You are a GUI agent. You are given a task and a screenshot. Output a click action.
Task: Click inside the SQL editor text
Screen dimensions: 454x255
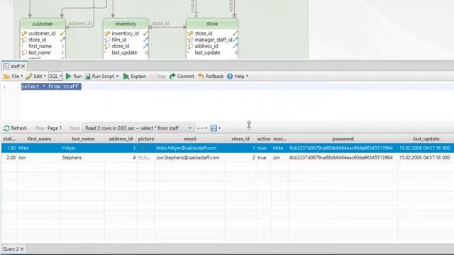point(51,86)
